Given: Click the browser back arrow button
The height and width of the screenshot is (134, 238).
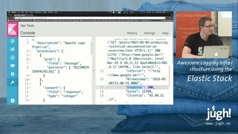Looking at the screenshot, I should [x=9, y=18].
